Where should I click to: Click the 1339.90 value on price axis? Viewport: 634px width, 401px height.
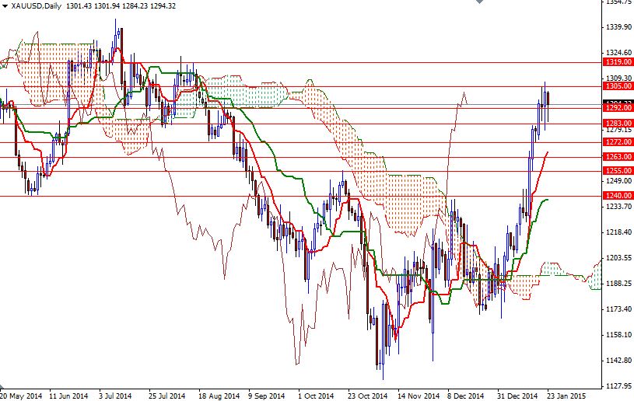(617, 27)
